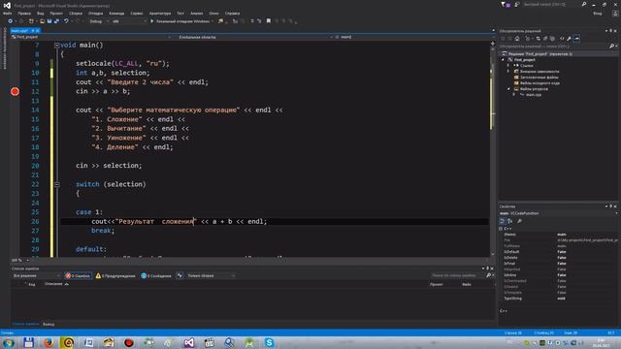Toggle the 0 Errors filter button
The height and width of the screenshot is (349, 621).
tap(78, 275)
